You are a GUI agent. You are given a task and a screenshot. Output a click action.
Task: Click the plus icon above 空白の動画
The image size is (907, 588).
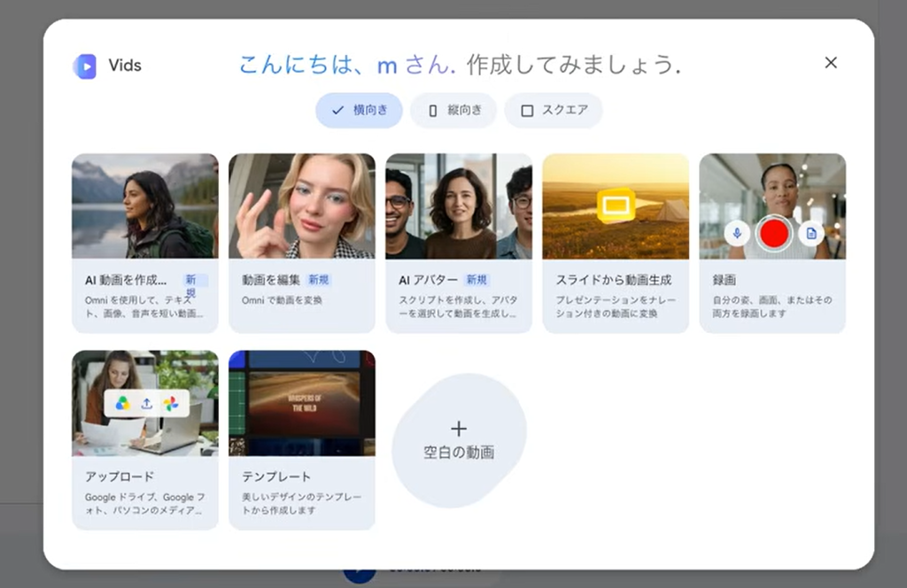[x=459, y=429]
